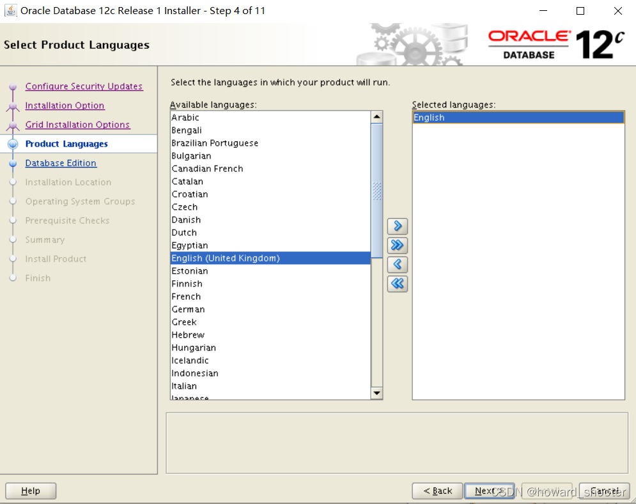The width and height of the screenshot is (636, 504).
Task: Select Arabic in available languages list
Action: pos(185,117)
